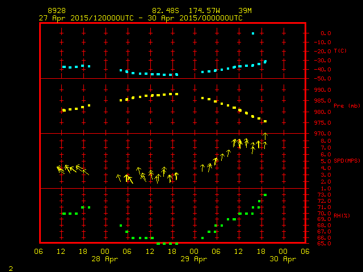Click the '00' hour label above '30 Apr'
The image size is (363, 272).
[283, 252]
